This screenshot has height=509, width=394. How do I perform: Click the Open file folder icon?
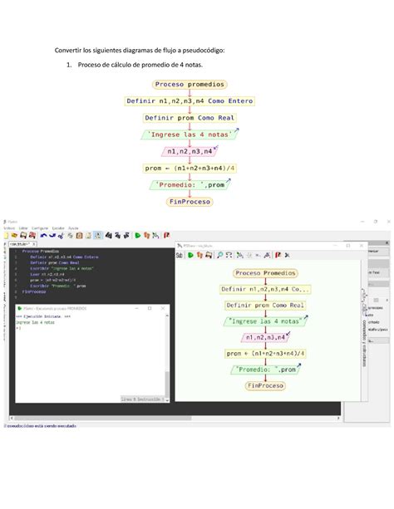[x=14, y=235]
